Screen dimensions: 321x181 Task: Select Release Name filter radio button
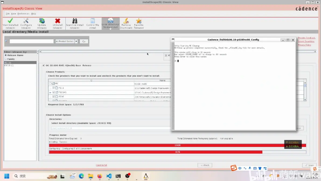[x=6, y=55]
